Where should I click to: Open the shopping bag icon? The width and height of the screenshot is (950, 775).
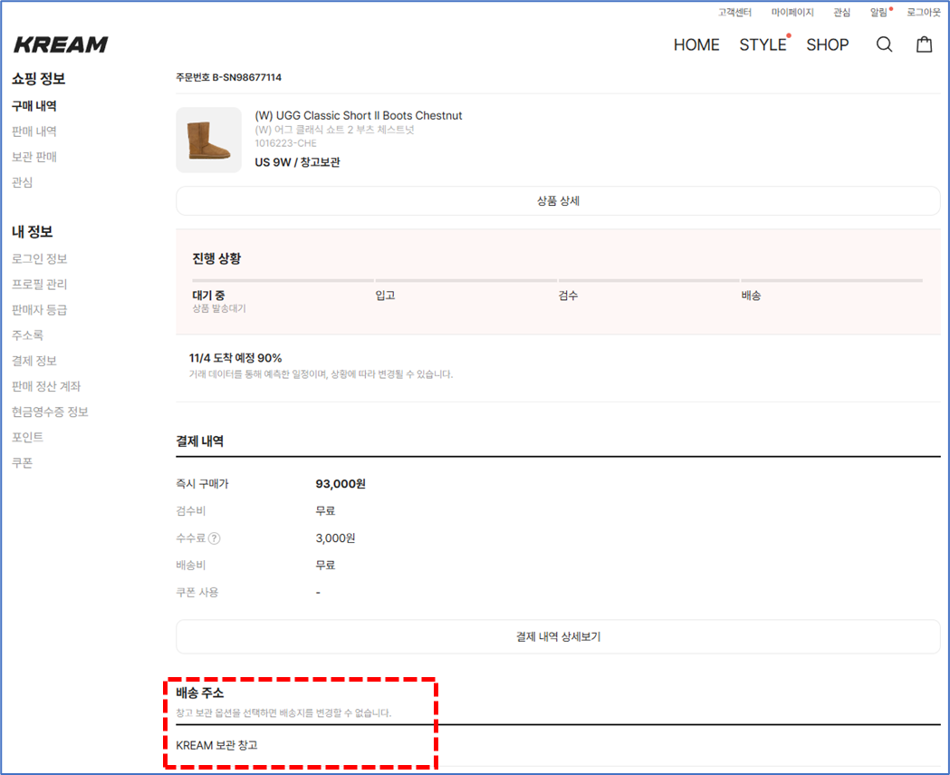click(924, 44)
